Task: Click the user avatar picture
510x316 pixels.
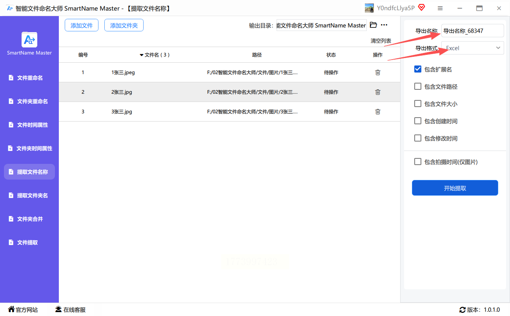Action: (369, 8)
